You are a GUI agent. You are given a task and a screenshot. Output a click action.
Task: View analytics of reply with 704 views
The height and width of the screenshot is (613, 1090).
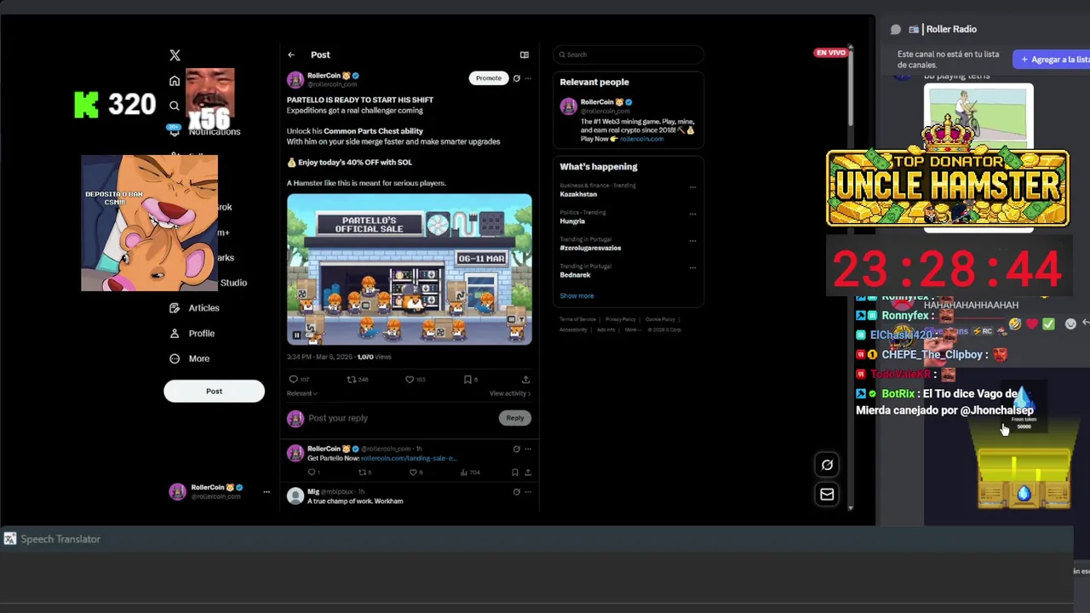coord(470,472)
